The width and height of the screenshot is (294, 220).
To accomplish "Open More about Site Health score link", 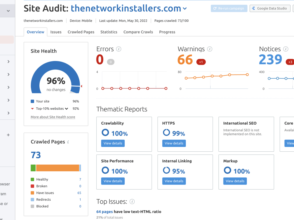I will click(53, 117).
